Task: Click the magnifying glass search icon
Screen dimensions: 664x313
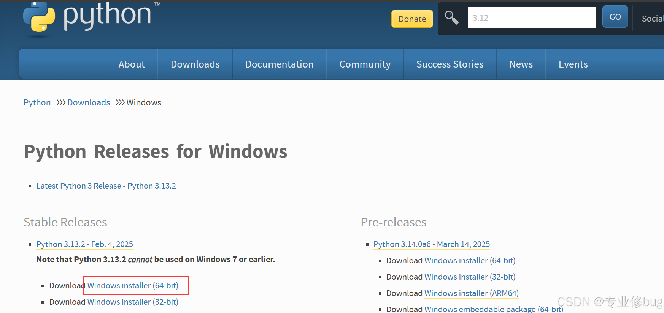Action: point(451,17)
